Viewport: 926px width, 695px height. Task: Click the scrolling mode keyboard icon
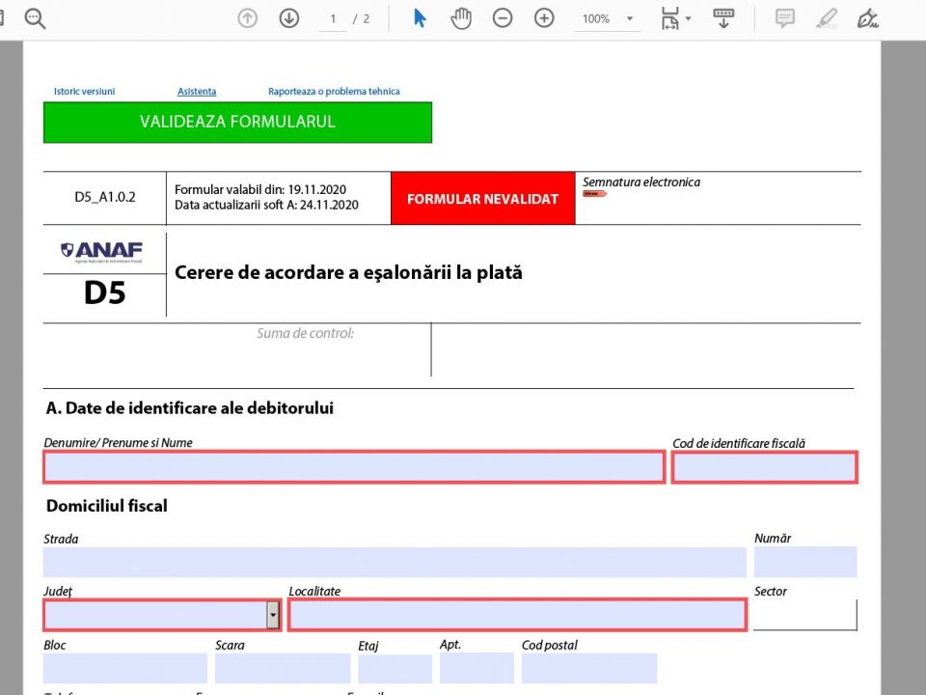(x=723, y=18)
